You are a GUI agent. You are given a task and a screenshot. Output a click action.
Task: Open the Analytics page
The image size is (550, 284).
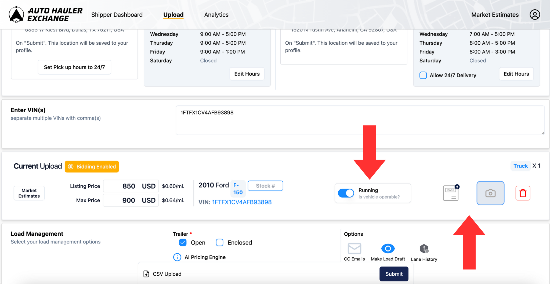(x=216, y=15)
